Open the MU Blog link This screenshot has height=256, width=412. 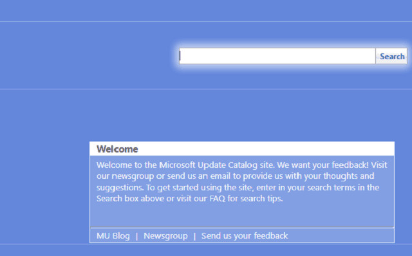(113, 236)
